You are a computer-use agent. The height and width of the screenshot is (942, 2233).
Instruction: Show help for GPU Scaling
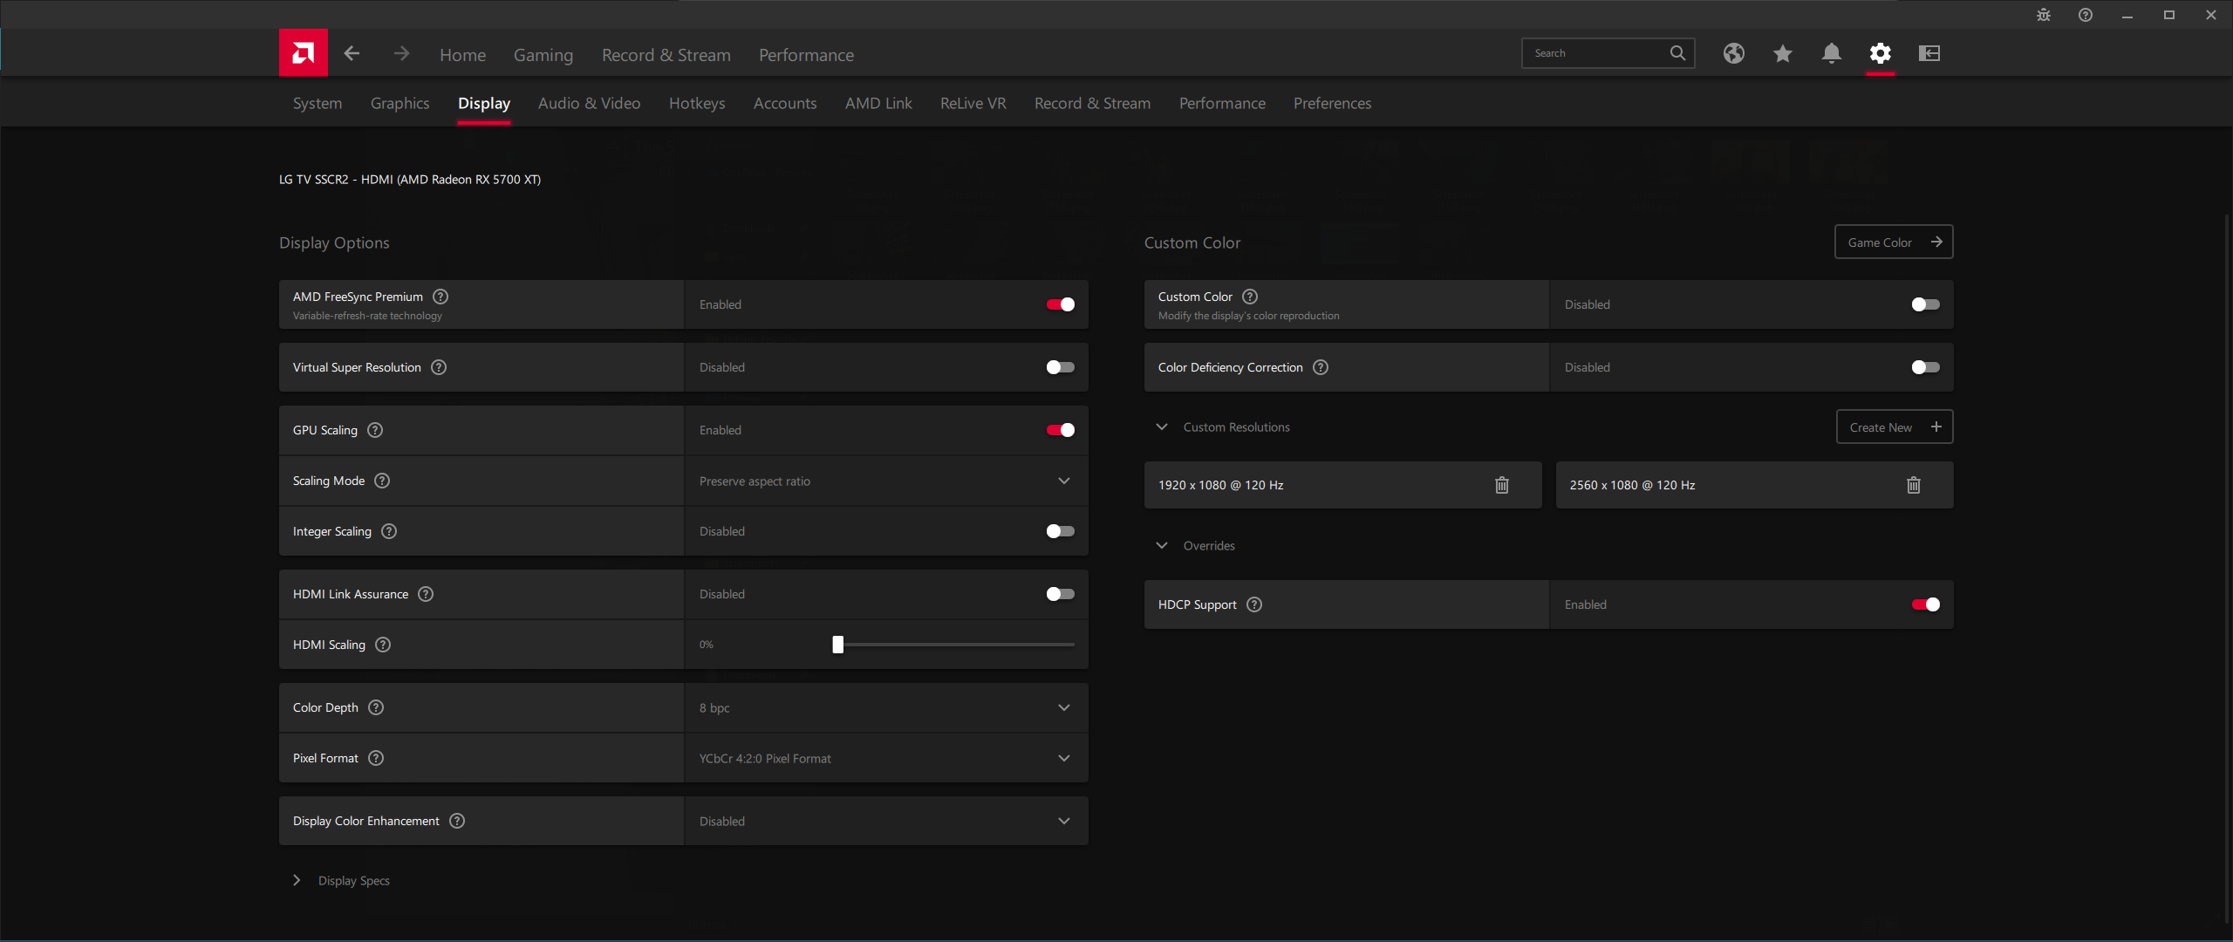(375, 430)
